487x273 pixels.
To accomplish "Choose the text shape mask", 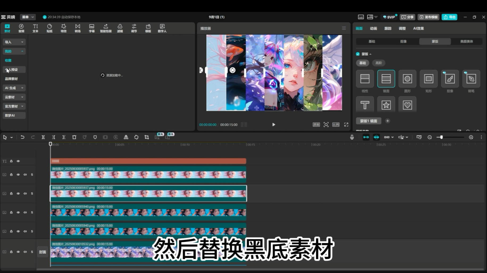I will pyautogui.click(x=365, y=105).
